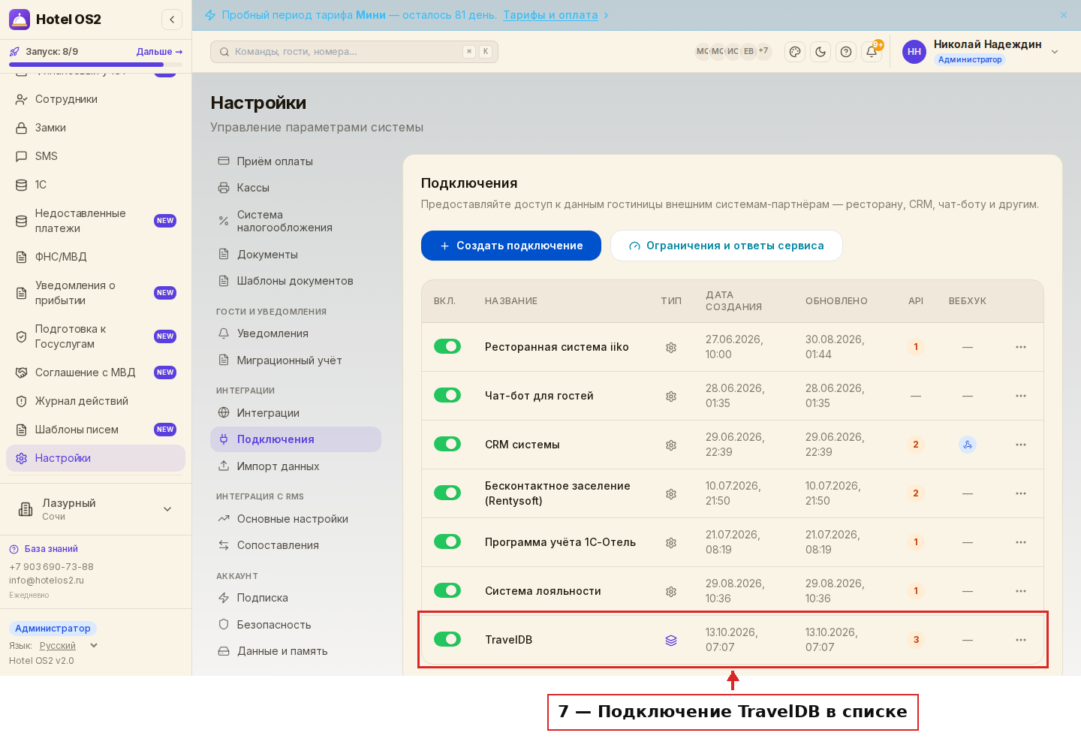1081x748 pixels.
Task: Click the type gear icon for Программа учёта 1С-Отель
Action: 671,543
